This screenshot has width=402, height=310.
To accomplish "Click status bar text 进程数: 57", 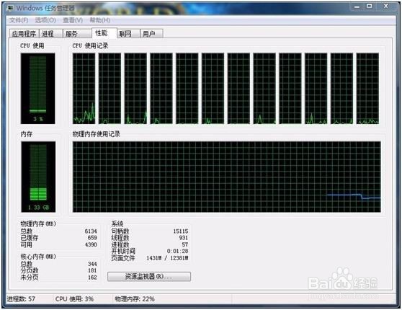I will [21, 299].
